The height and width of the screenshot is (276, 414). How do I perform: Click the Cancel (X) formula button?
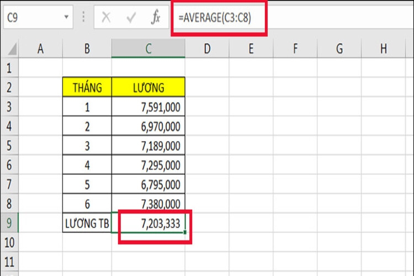pyautogui.click(x=106, y=18)
